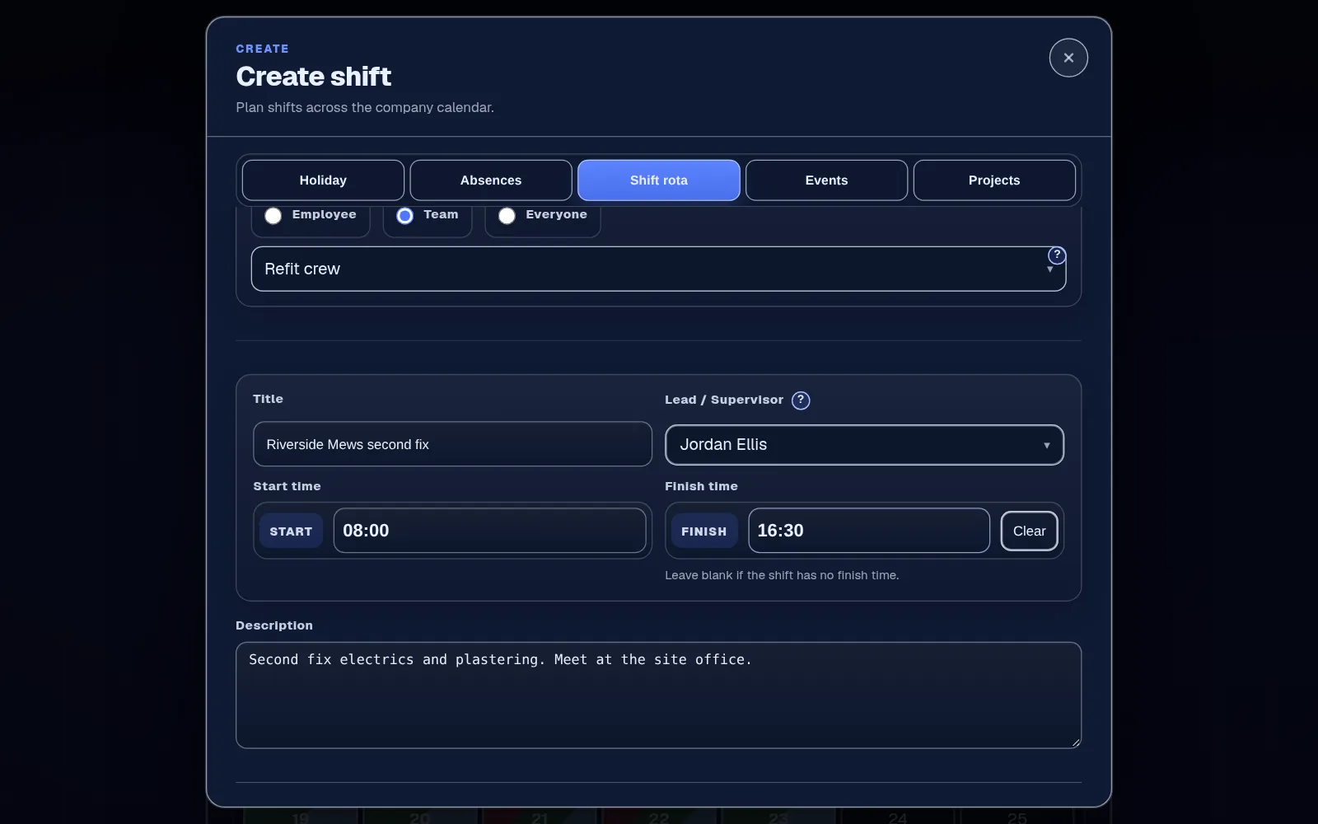
Task: Open help icon on Refit crew selector
Action: pyautogui.click(x=1057, y=255)
